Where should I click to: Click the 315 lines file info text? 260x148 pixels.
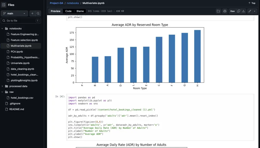pos(106,11)
